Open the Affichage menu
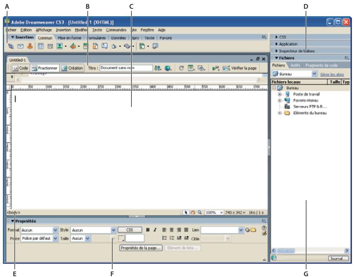This screenshot has width=354, height=277. (x=44, y=30)
